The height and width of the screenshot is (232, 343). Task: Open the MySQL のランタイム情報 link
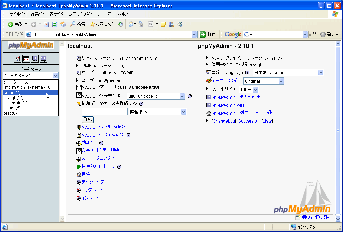coord(103,127)
